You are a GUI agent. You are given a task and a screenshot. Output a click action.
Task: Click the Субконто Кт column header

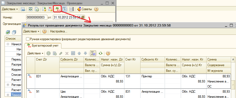point(153,59)
